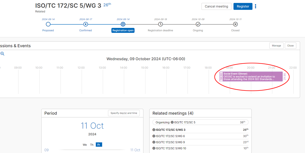Click the Confirmed stage circle icon
The image size is (305, 153).
tap(86, 24)
